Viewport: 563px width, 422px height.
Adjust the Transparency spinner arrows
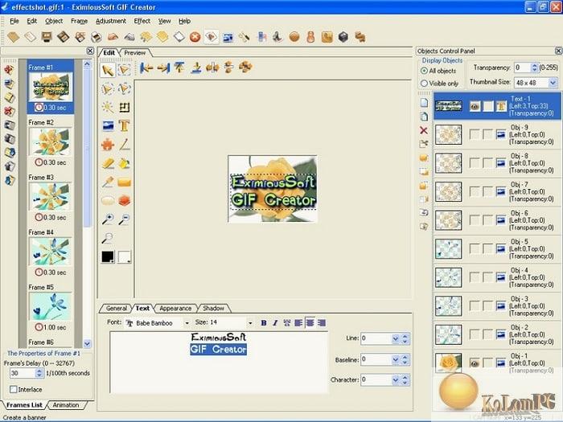click(534, 68)
